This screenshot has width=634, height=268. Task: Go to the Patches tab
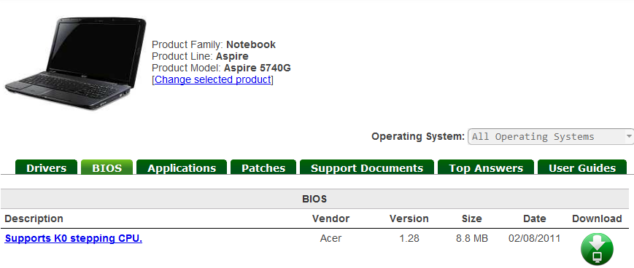coord(263,167)
